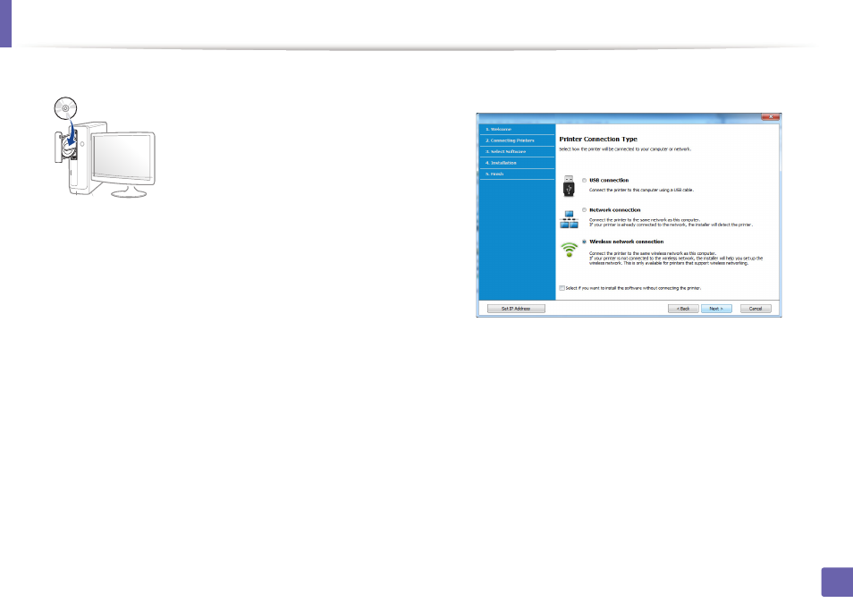Click 'Wireless network connection' label text
The height and width of the screenshot is (603, 853).
click(627, 242)
